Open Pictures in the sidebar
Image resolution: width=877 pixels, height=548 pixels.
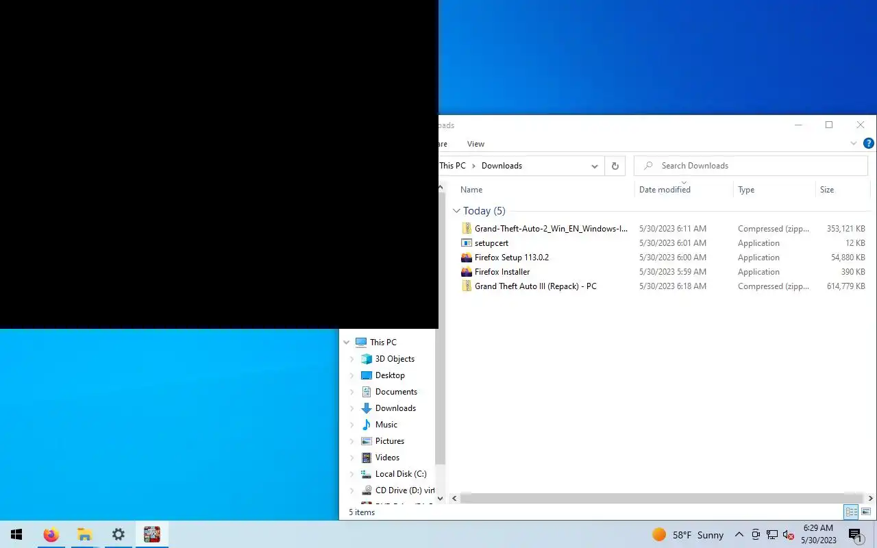tap(390, 441)
